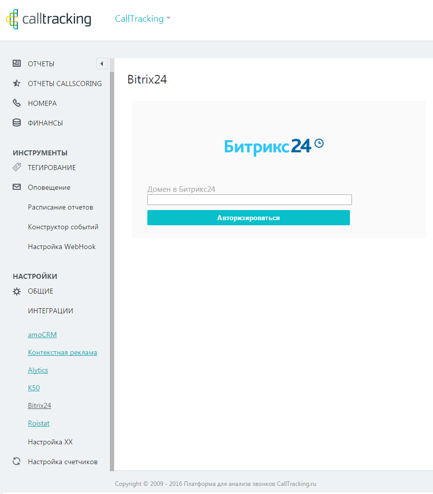Viewport: 433px width, 494px height.
Task: Click the Финансы stacked coins icon
Action: pos(16,122)
